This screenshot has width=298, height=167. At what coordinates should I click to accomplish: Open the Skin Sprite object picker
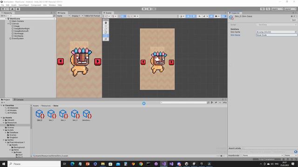point(296,32)
